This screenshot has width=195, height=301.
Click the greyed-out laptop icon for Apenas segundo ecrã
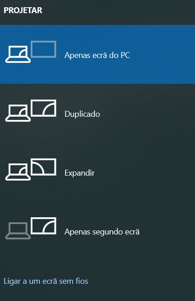[x=18, y=231]
